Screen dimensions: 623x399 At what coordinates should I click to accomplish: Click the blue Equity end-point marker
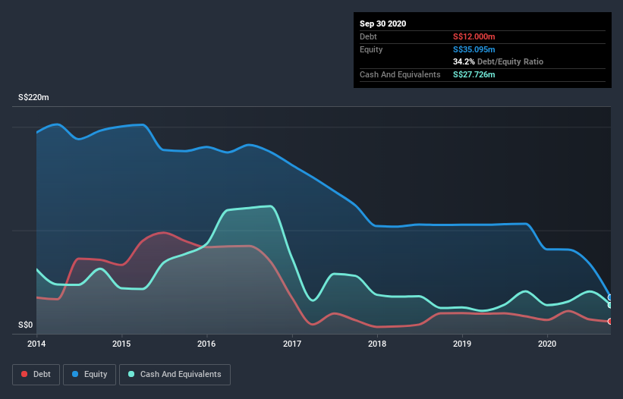pos(610,297)
